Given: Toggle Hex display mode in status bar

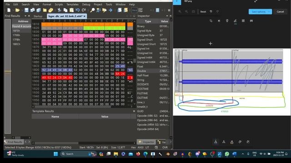Looking at the screenshot, I should tap(133, 147).
